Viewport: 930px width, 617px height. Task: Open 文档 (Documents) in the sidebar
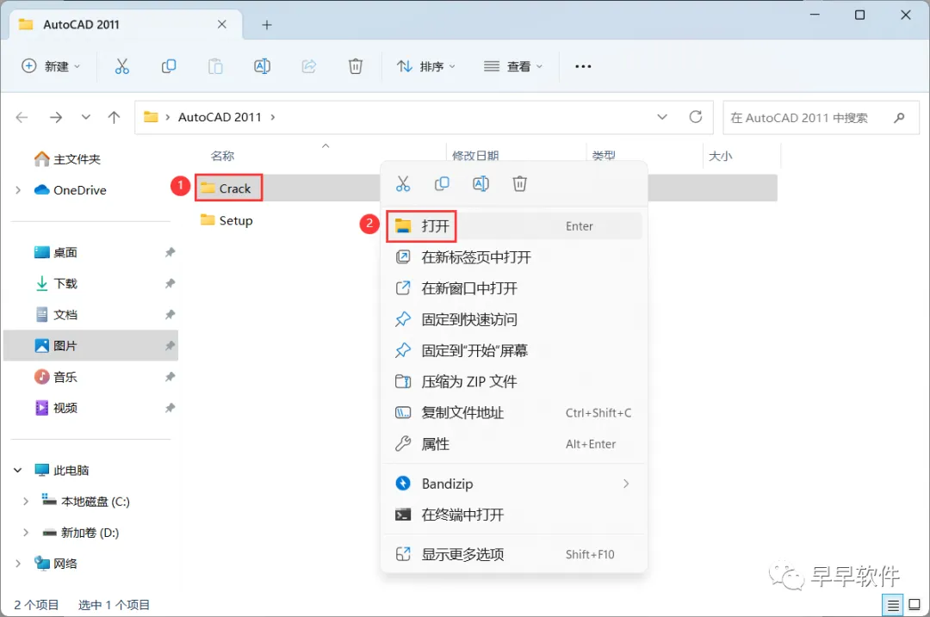pyautogui.click(x=56, y=315)
